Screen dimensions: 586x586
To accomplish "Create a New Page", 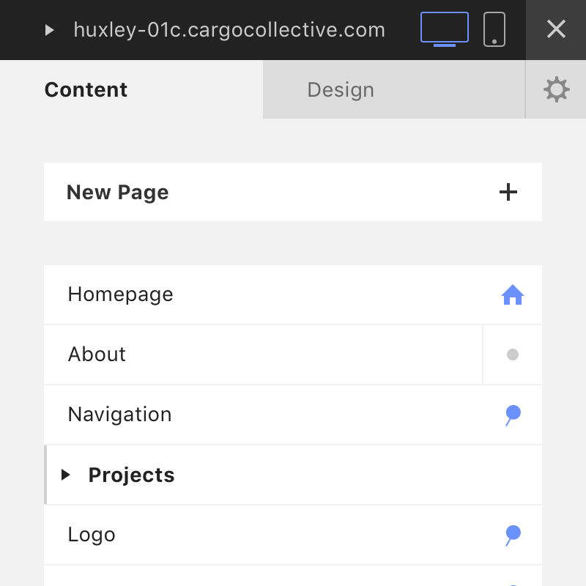I will click(x=118, y=193).
